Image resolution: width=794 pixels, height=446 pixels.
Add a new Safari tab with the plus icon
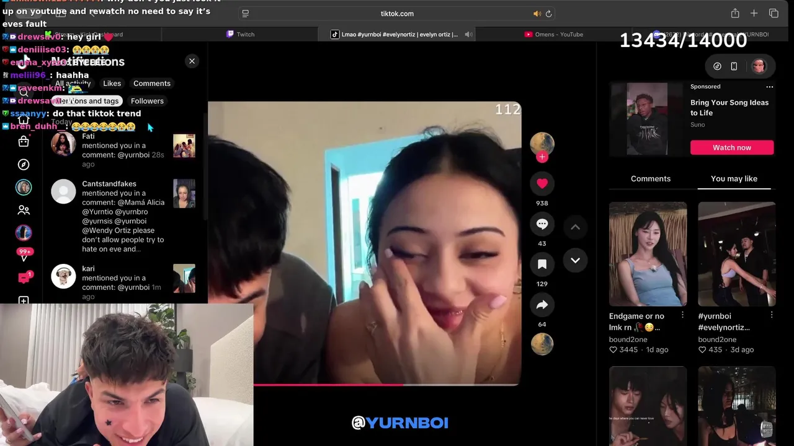pyautogui.click(x=754, y=14)
